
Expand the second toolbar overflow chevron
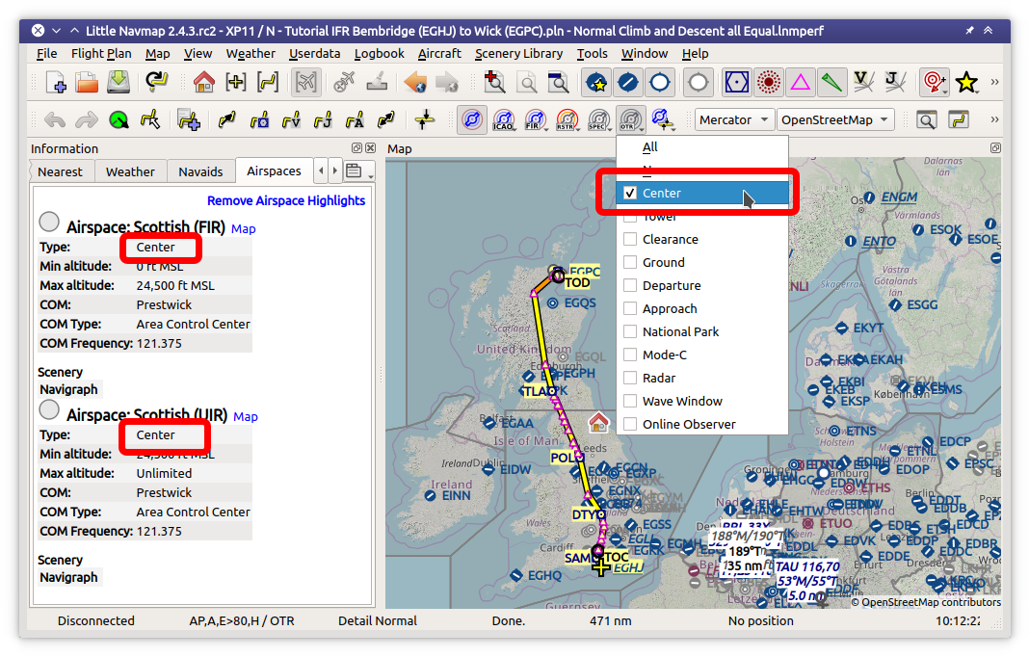[x=994, y=120]
